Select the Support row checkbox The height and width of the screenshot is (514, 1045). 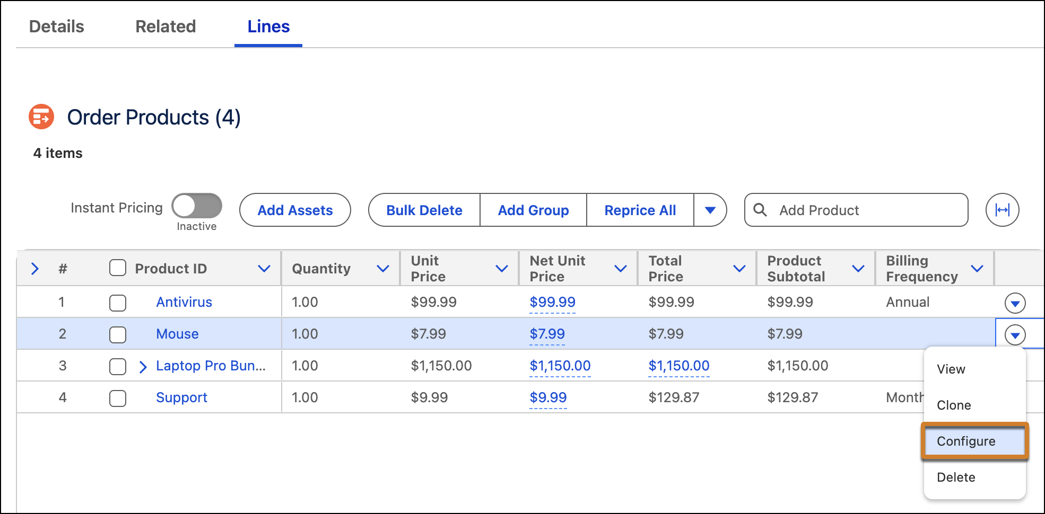(x=118, y=398)
